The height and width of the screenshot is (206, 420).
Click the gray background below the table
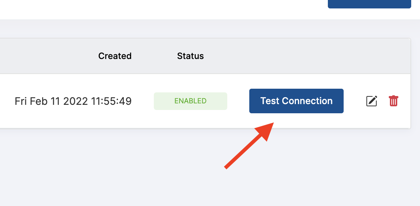[x=107, y=169]
